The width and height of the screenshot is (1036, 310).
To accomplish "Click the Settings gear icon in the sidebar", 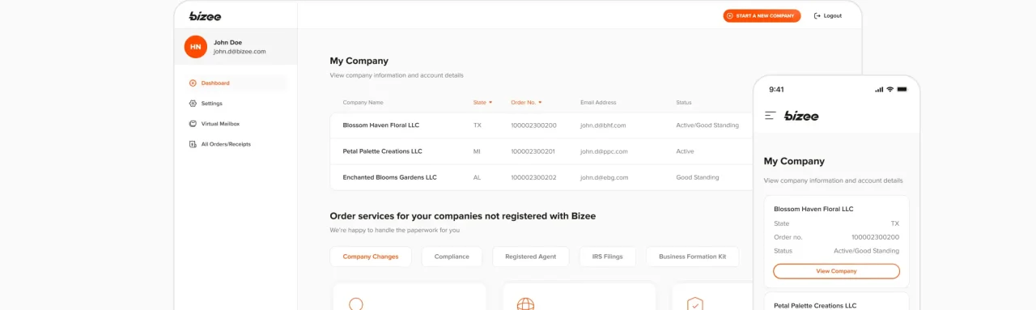I will [x=193, y=104].
